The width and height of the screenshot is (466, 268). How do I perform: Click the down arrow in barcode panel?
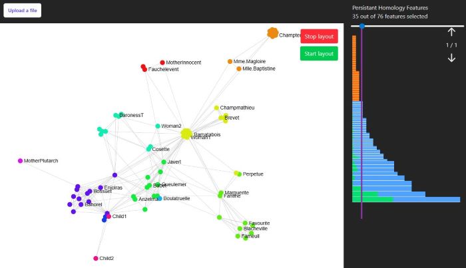451,58
